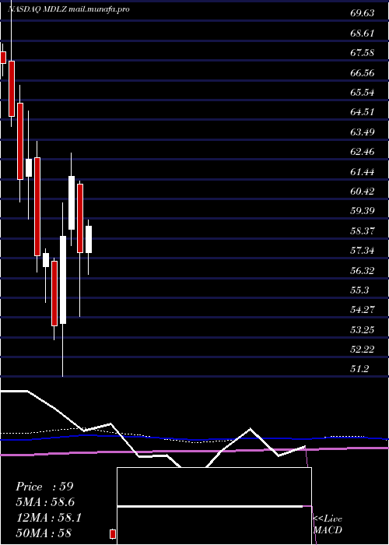The image size is (389, 545).
Task: Click the 54.27 price axis label
Action: [363, 309]
